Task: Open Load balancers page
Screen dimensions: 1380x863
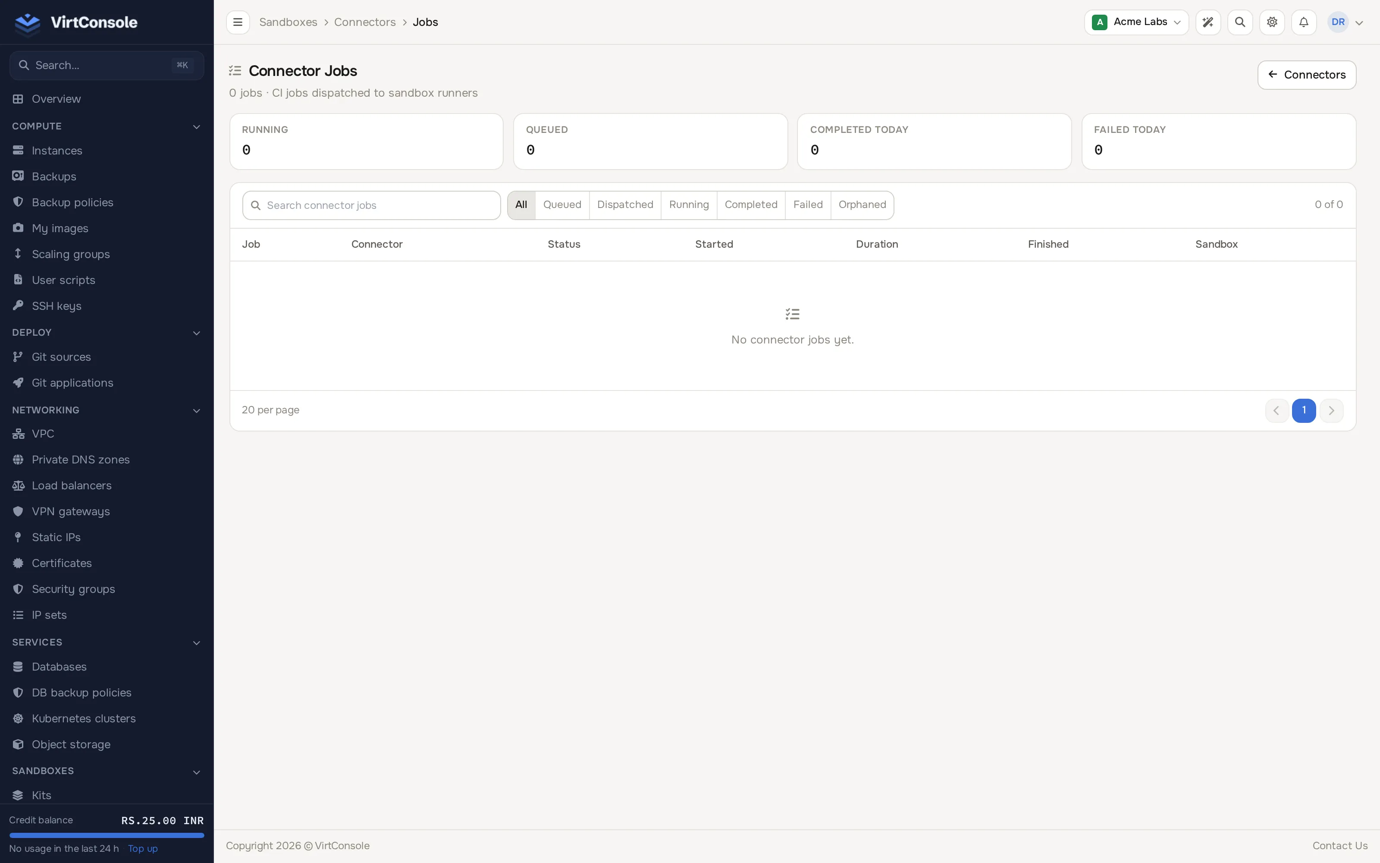Action: pos(107,485)
